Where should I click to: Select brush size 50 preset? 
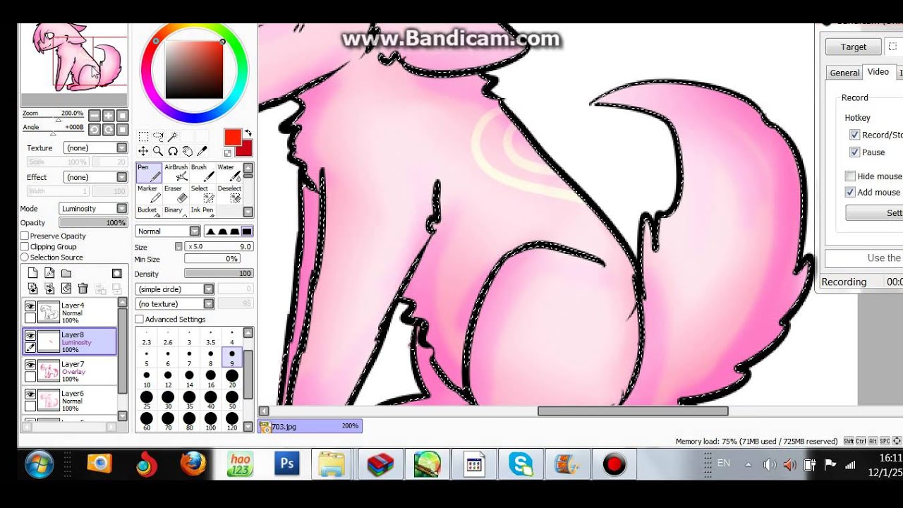pos(232,400)
